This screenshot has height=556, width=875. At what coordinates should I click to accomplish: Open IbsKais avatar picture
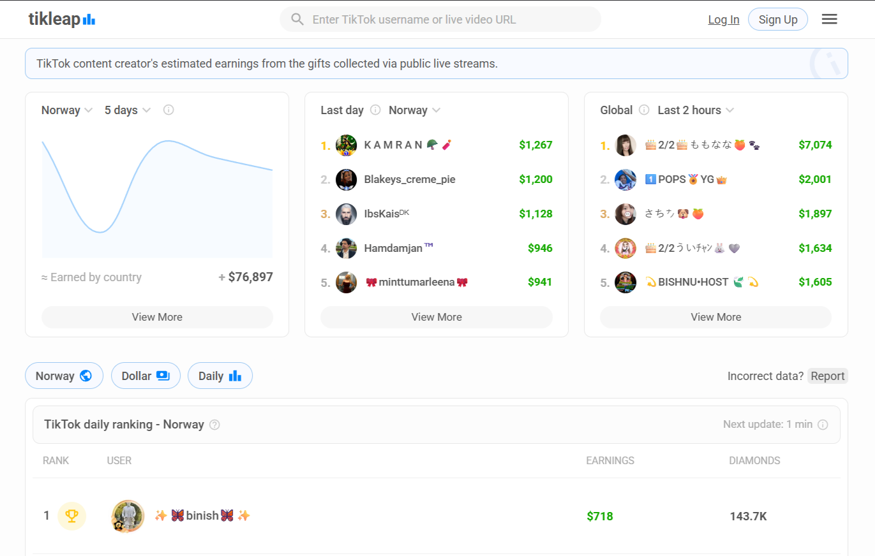(x=346, y=214)
